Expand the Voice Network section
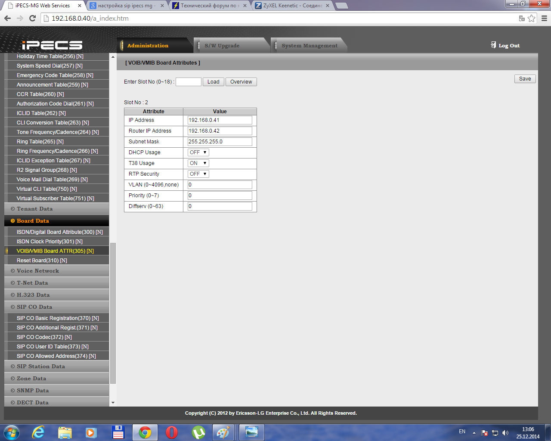 point(38,271)
